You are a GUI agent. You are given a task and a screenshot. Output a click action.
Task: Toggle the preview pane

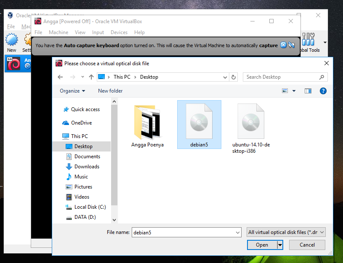tap(308, 91)
